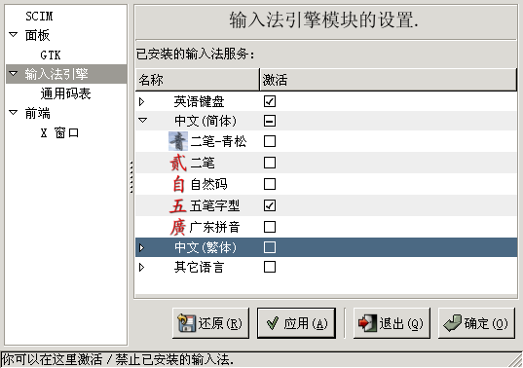The height and width of the screenshot is (368, 523).
Task: Click the red 自 icon for 自然码
Action: (178, 184)
